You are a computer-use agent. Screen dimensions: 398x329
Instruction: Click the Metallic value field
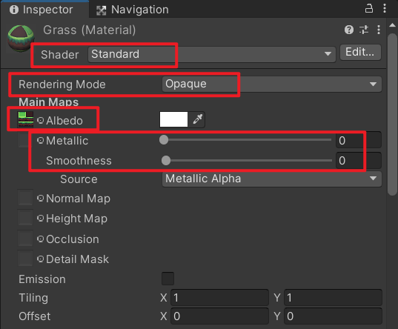[359, 140]
